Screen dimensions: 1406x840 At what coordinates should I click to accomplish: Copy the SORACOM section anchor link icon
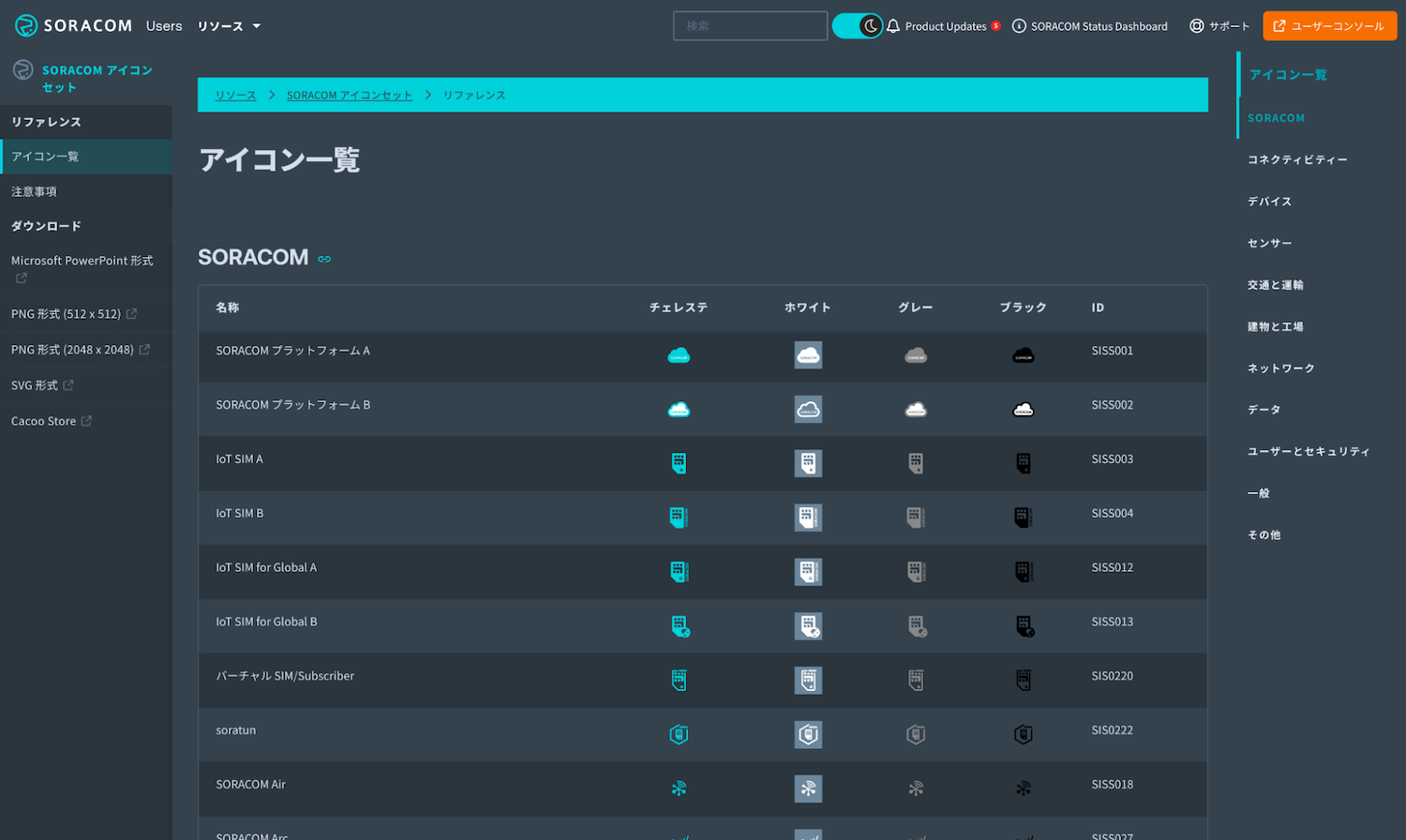click(324, 259)
